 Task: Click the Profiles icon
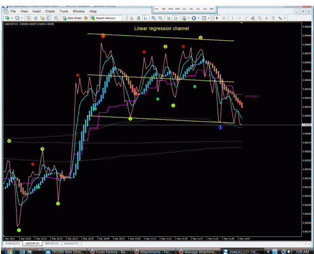pyautogui.click(x=18, y=18)
